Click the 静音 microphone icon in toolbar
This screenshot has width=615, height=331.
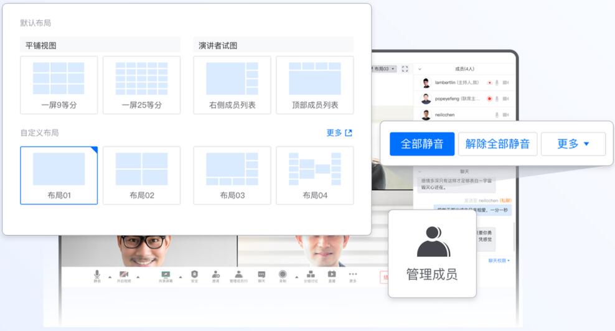pos(97,274)
